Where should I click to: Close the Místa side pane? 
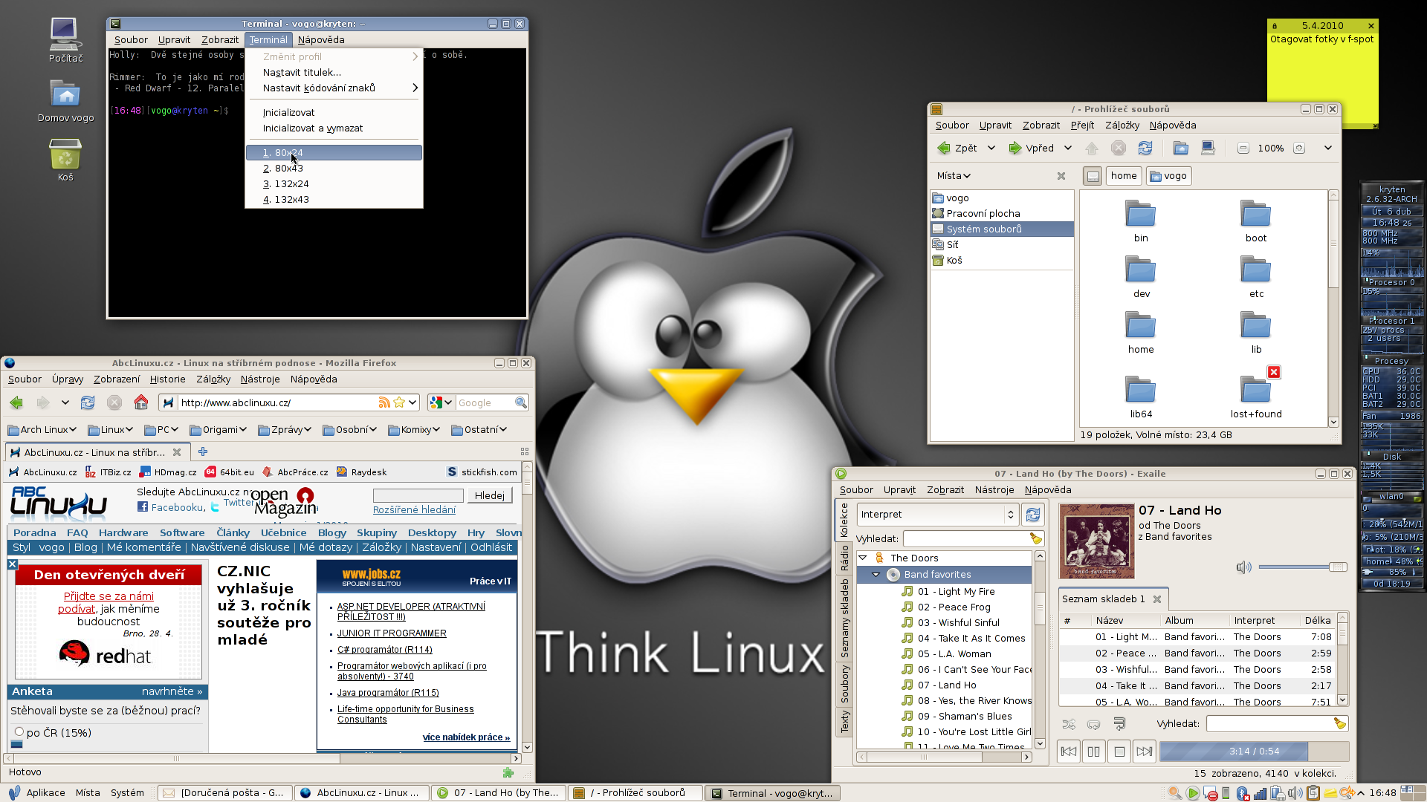tap(1061, 176)
